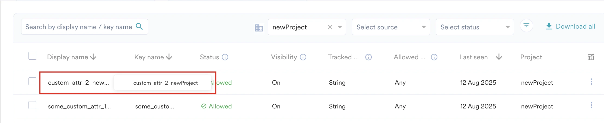Click the building icon beside project selector
Screen dimensions: 604x123
click(259, 28)
